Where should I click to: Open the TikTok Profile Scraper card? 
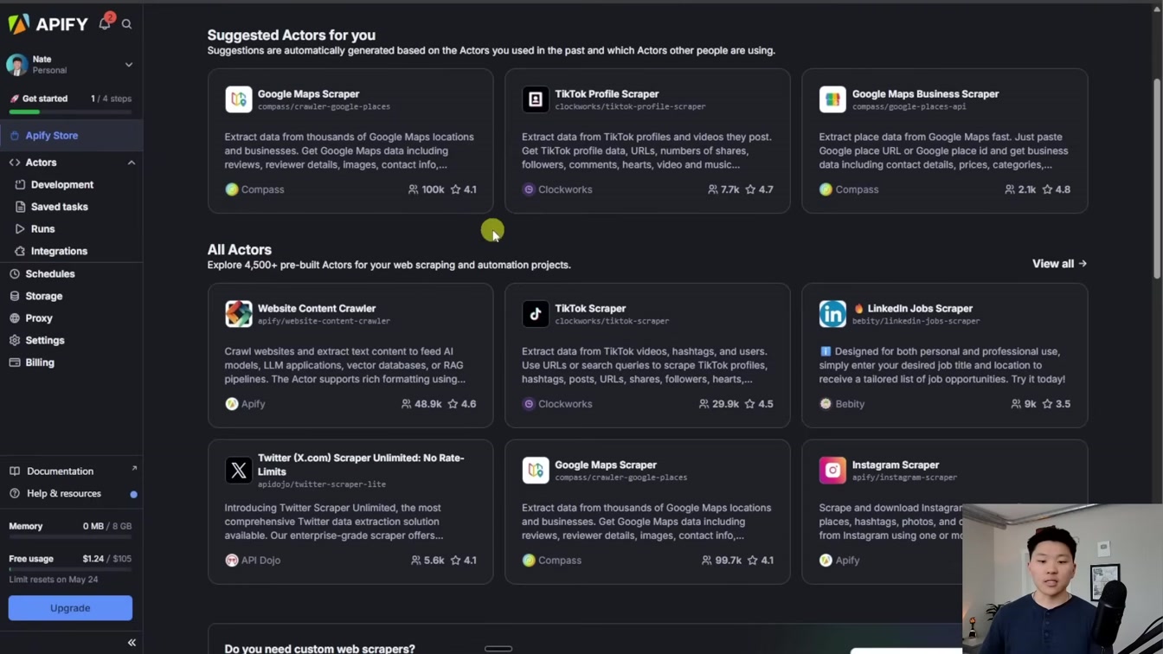pos(647,141)
